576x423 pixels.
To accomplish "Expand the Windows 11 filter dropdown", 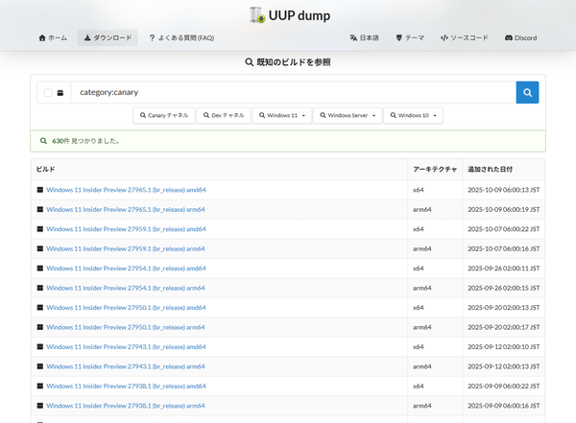I will pos(281,115).
